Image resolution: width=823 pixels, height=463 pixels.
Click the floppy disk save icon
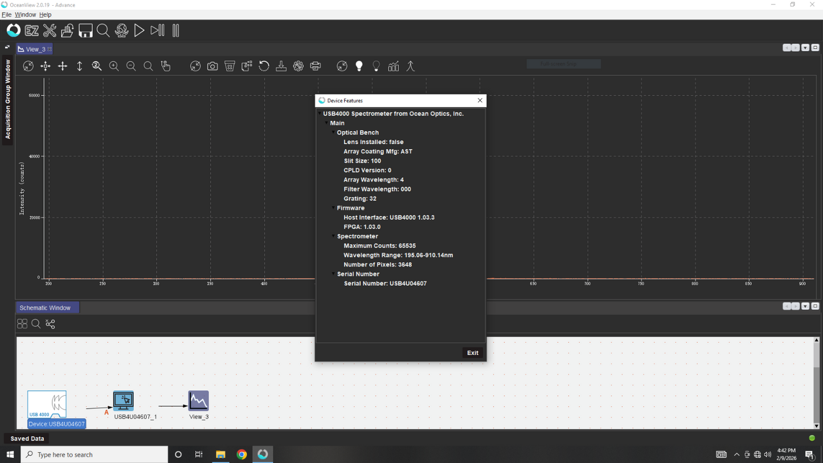pyautogui.click(x=85, y=30)
